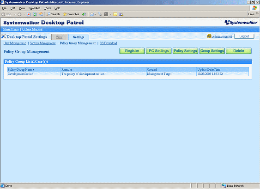Open the Favorites menu
Image resolution: width=260 pixels, height=189 pixels.
pyautogui.click(x=34, y=8)
